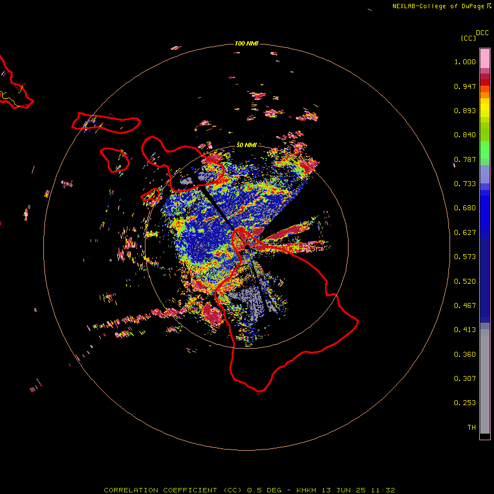Click the 0.520 scale value

pyautogui.click(x=465, y=282)
